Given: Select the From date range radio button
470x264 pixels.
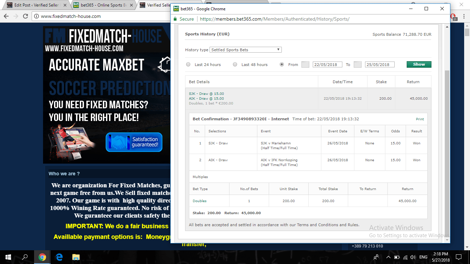Looking at the screenshot, I should point(282,65).
